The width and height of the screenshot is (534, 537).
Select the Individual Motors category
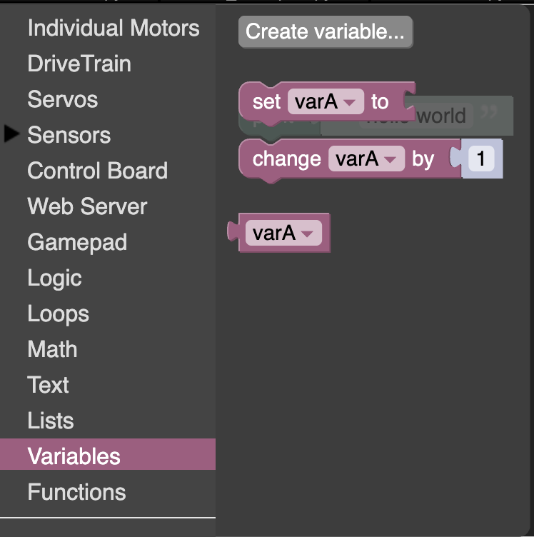[114, 28]
